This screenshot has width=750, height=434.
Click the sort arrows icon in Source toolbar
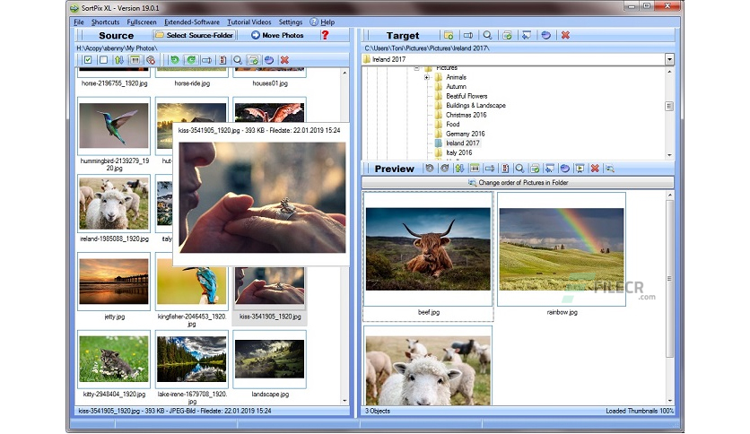118,60
